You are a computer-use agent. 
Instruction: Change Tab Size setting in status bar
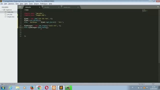click(141, 84)
